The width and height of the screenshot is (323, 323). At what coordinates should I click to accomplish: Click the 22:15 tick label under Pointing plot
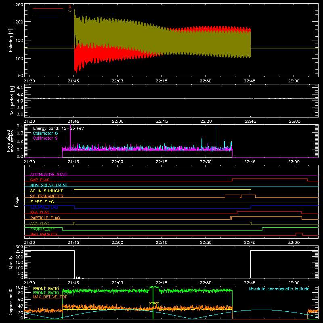click(x=161, y=81)
